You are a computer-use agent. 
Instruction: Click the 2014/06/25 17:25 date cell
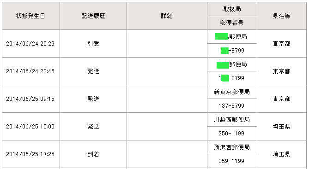point(31,154)
